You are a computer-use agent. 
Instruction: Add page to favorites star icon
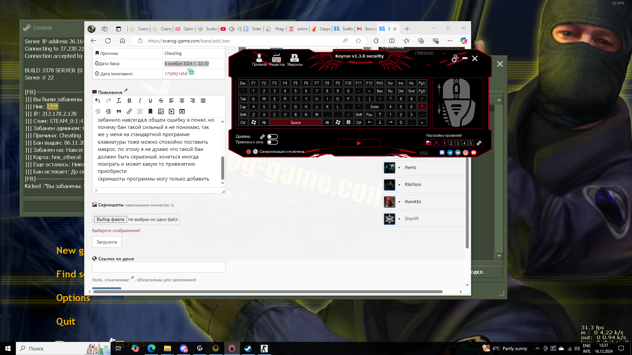click(358, 41)
